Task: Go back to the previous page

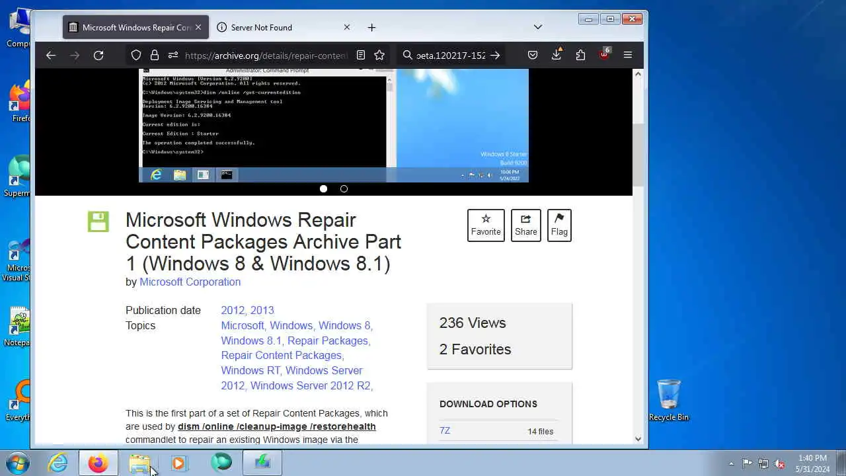Action: 51,56
